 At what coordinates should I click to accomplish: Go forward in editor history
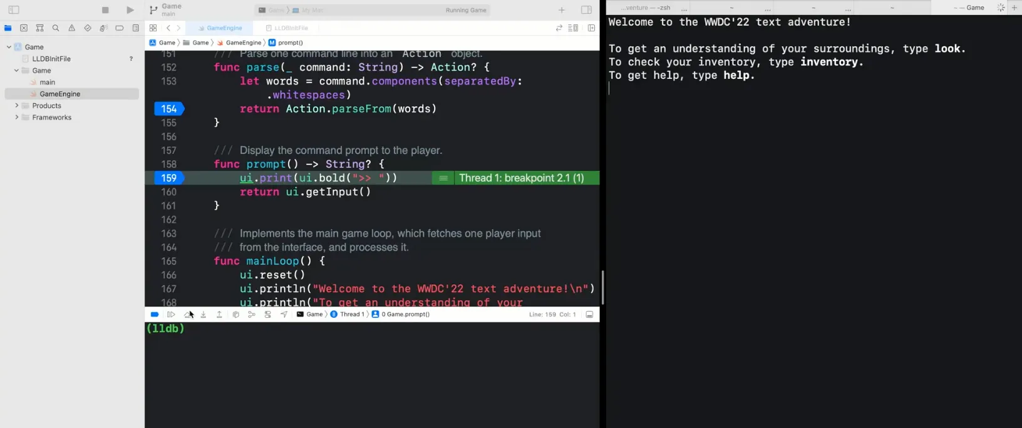pyautogui.click(x=178, y=28)
